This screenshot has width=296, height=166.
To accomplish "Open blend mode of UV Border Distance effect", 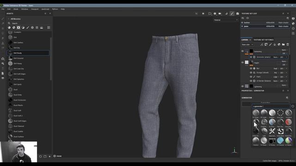I will click(x=276, y=81).
